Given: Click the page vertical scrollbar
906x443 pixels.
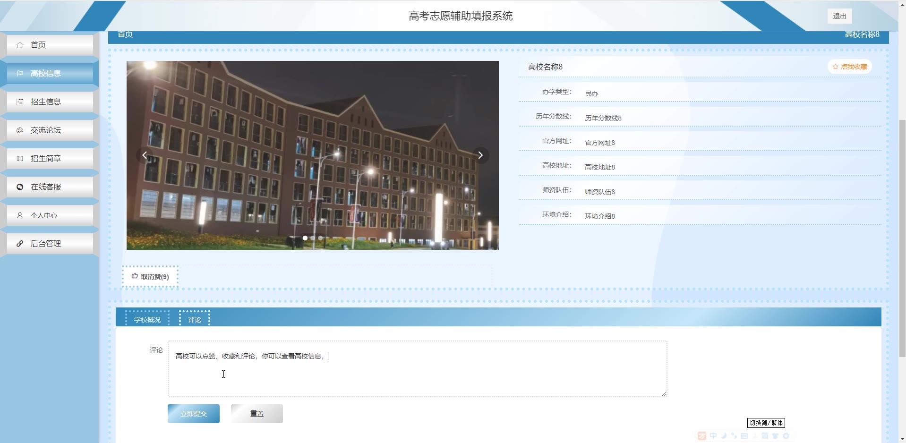Looking at the screenshot, I should click(902, 236).
